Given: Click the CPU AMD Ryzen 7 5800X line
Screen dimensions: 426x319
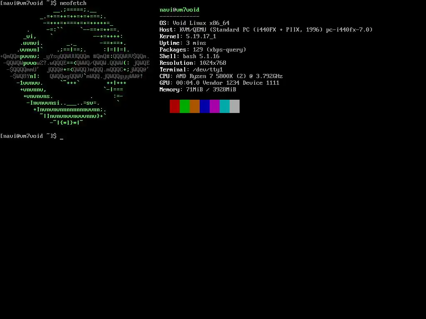Looking at the screenshot, I should click(x=221, y=76).
